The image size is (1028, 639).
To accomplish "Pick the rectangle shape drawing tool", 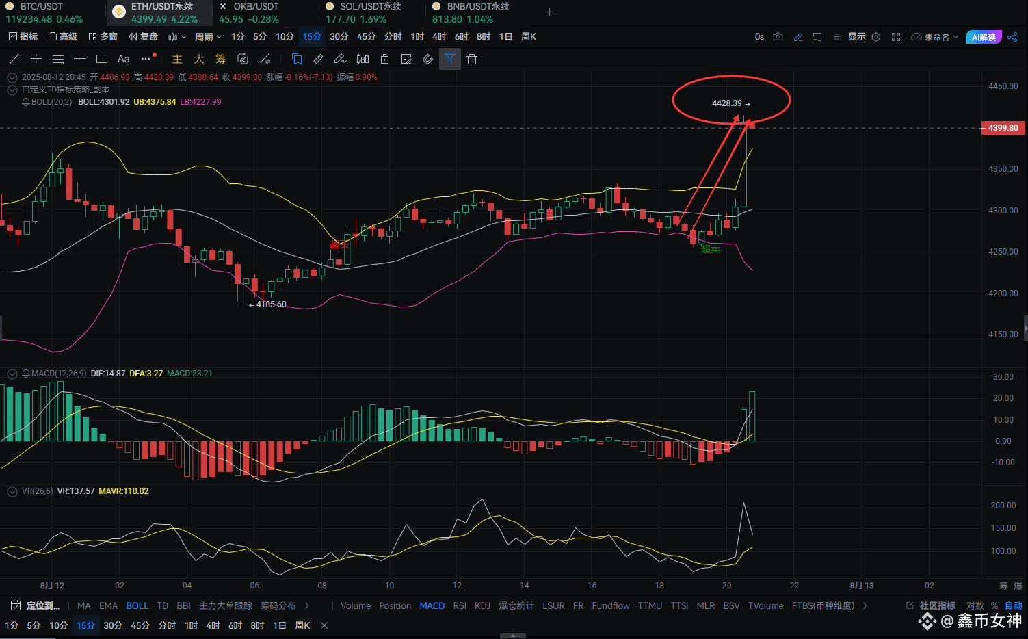I will click(102, 59).
